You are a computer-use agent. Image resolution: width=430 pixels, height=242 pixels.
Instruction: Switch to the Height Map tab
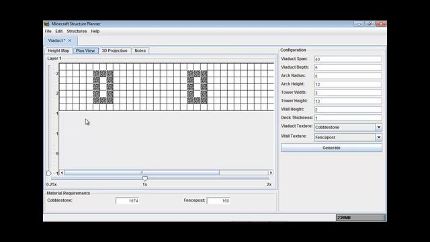tap(58, 51)
